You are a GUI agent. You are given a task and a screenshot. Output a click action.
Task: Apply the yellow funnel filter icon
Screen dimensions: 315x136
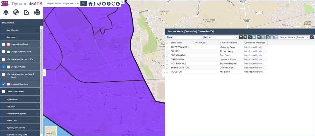pos(241,38)
